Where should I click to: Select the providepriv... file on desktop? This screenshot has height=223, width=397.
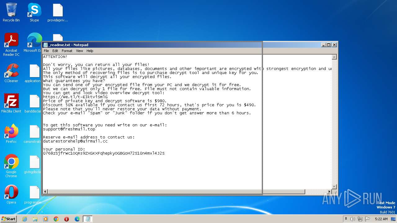pos(58,12)
